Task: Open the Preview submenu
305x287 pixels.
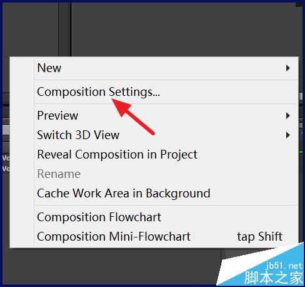Action: point(166,115)
